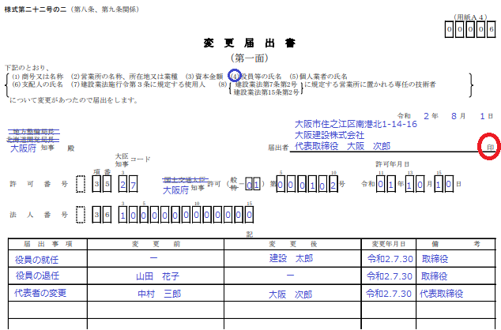Click 代表取締役 in the 備考 column
This screenshot has width=501, height=330.
(441, 294)
